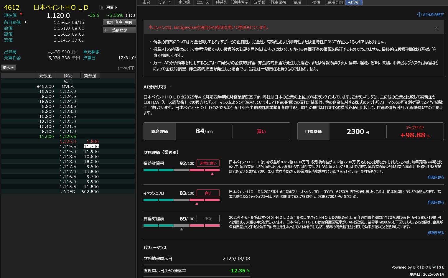Image resolution: width=448 pixels, height=278 pixels.
Task: Click the 84/100 overall score
Action: click(x=204, y=131)
